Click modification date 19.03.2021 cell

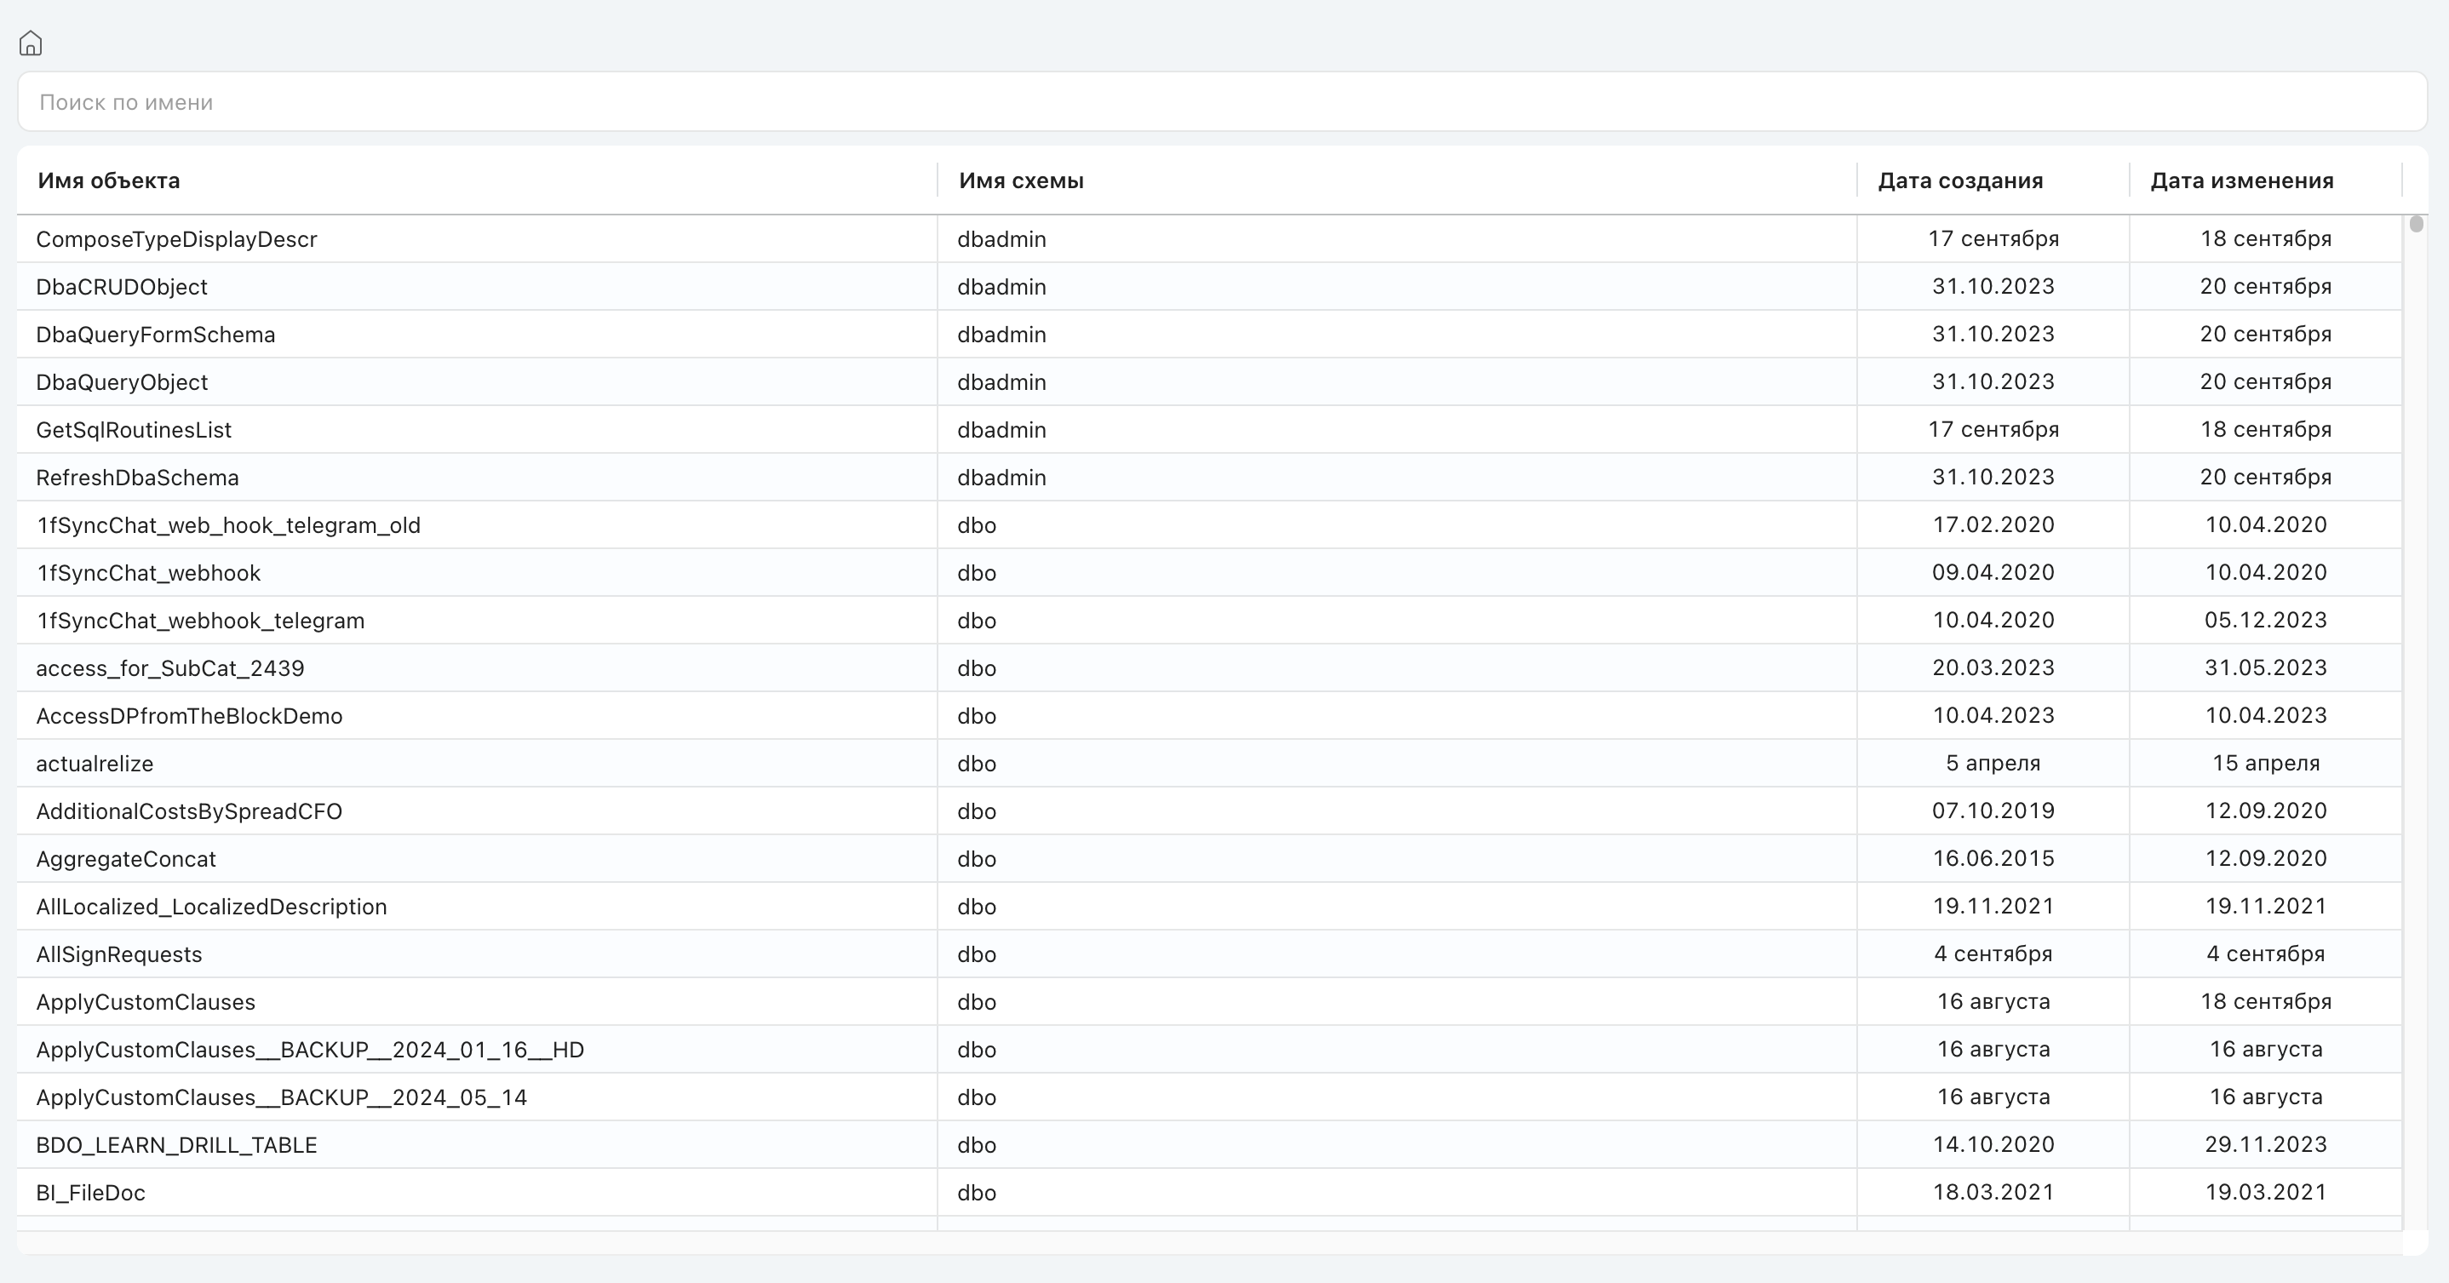[2266, 1192]
